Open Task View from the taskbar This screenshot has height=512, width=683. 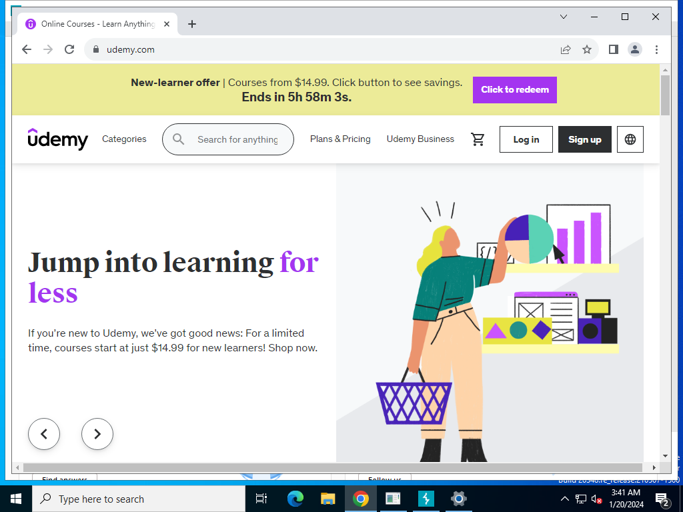click(x=261, y=499)
